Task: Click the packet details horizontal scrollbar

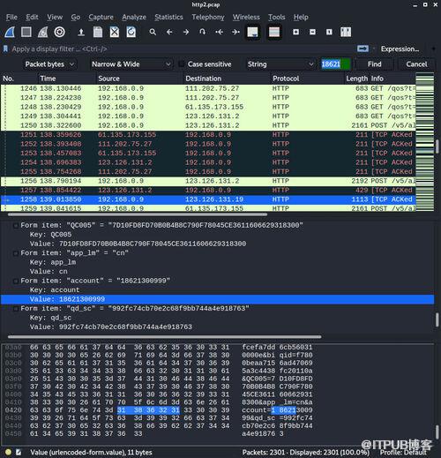Action: 165,336
